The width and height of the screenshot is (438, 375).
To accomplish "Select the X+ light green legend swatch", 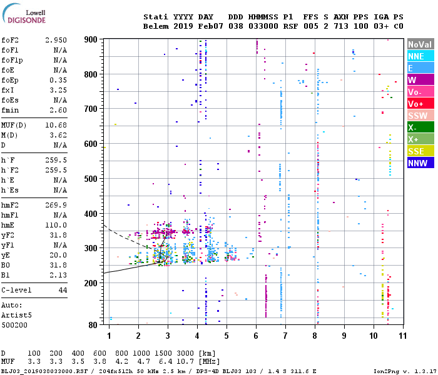I will tap(420, 139).
